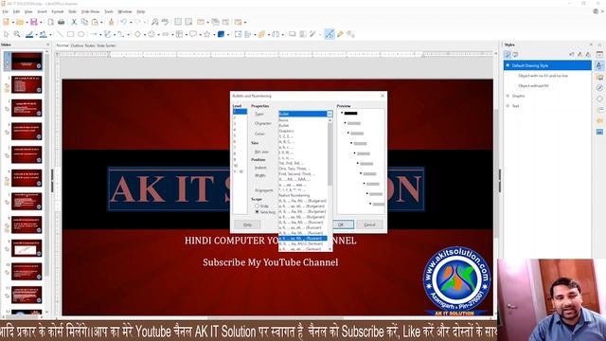The width and height of the screenshot is (606, 341).
Task: Click the Type list vertical scrollbar
Action: (x=330, y=185)
